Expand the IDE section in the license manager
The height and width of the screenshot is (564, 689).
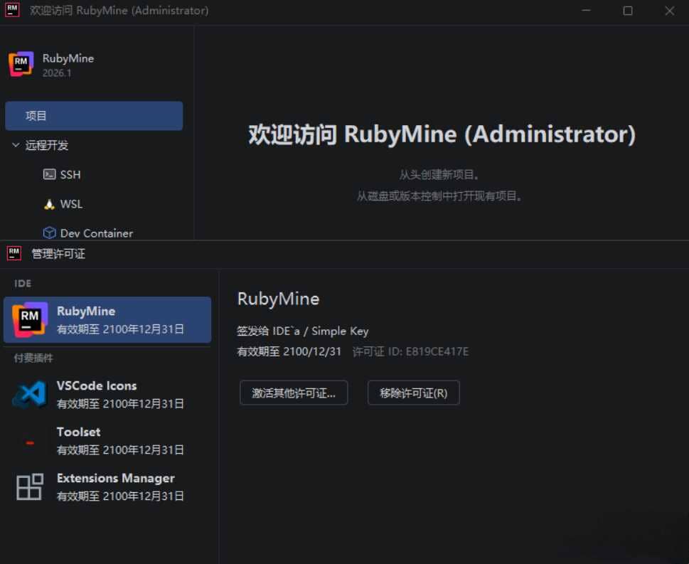(22, 283)
